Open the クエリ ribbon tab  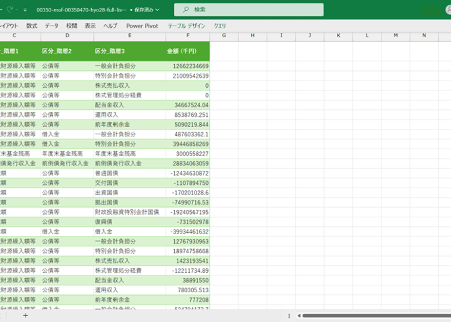[x=220, y=26]
